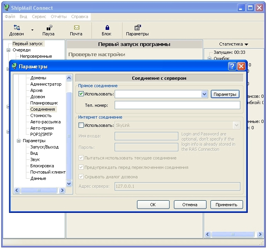Select Администратор in the settings tree

pyautogui.click(x=46, y=84)
